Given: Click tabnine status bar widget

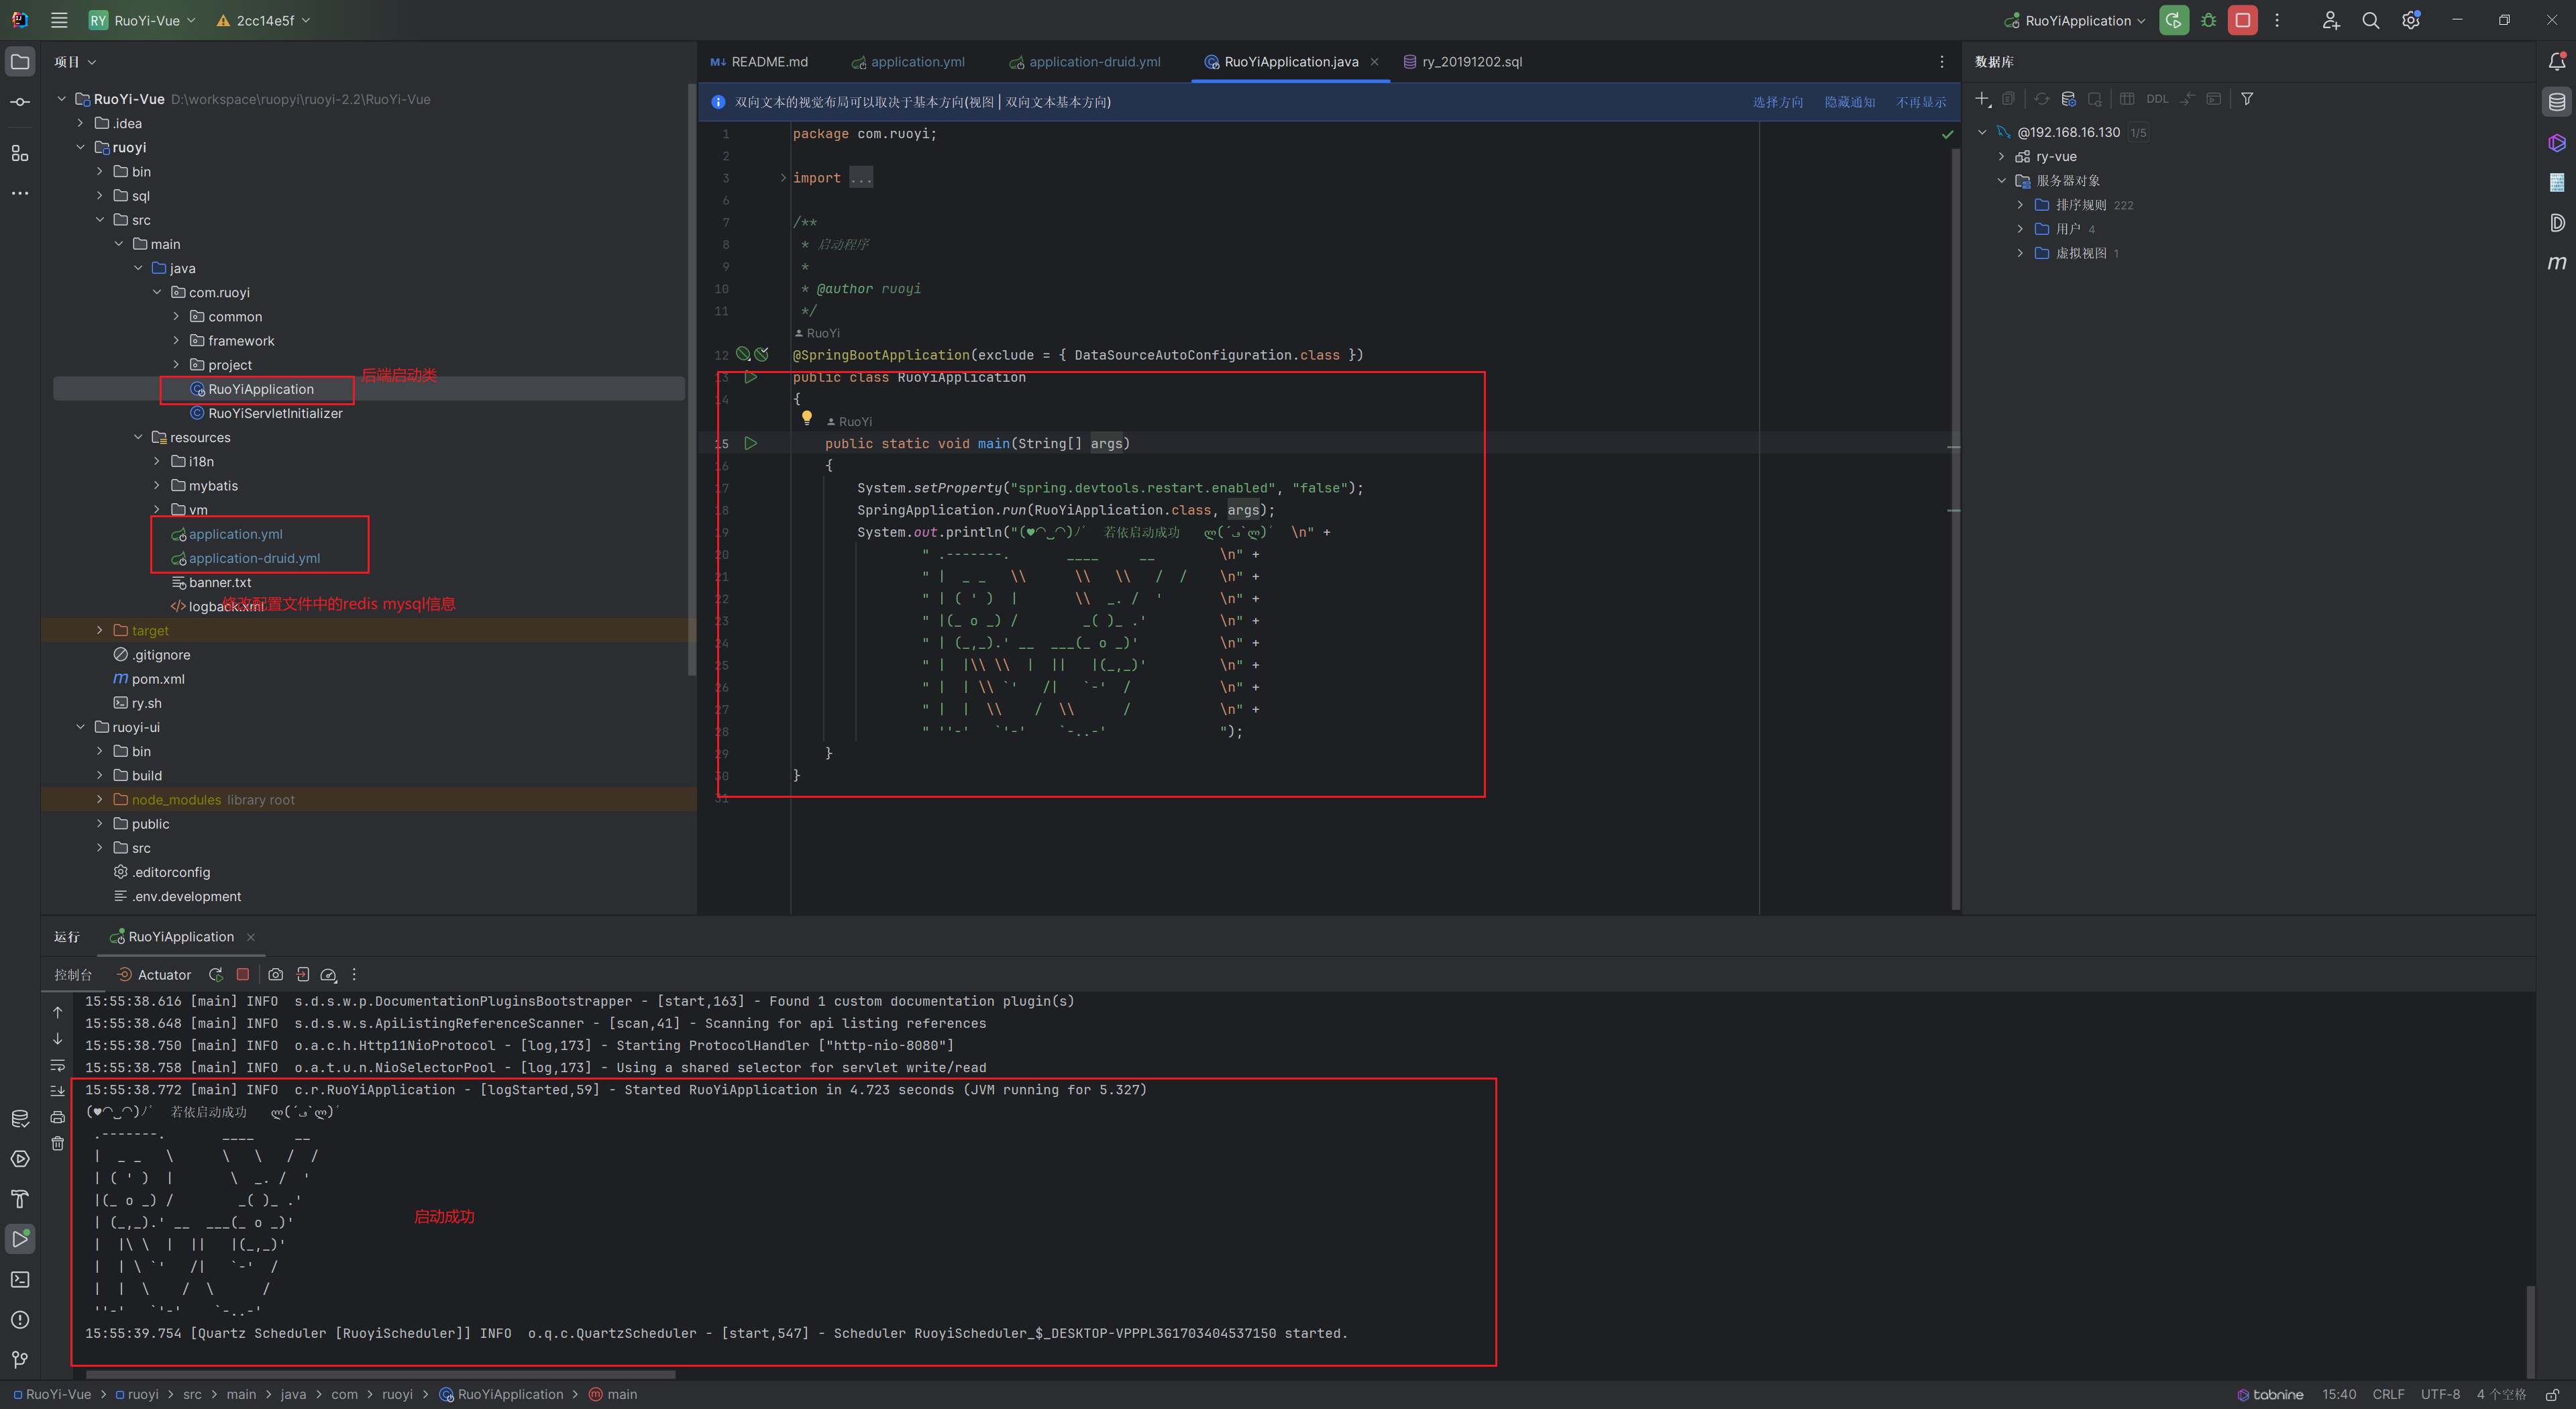Looking at the screenshot, I should coord(2270,1394).
